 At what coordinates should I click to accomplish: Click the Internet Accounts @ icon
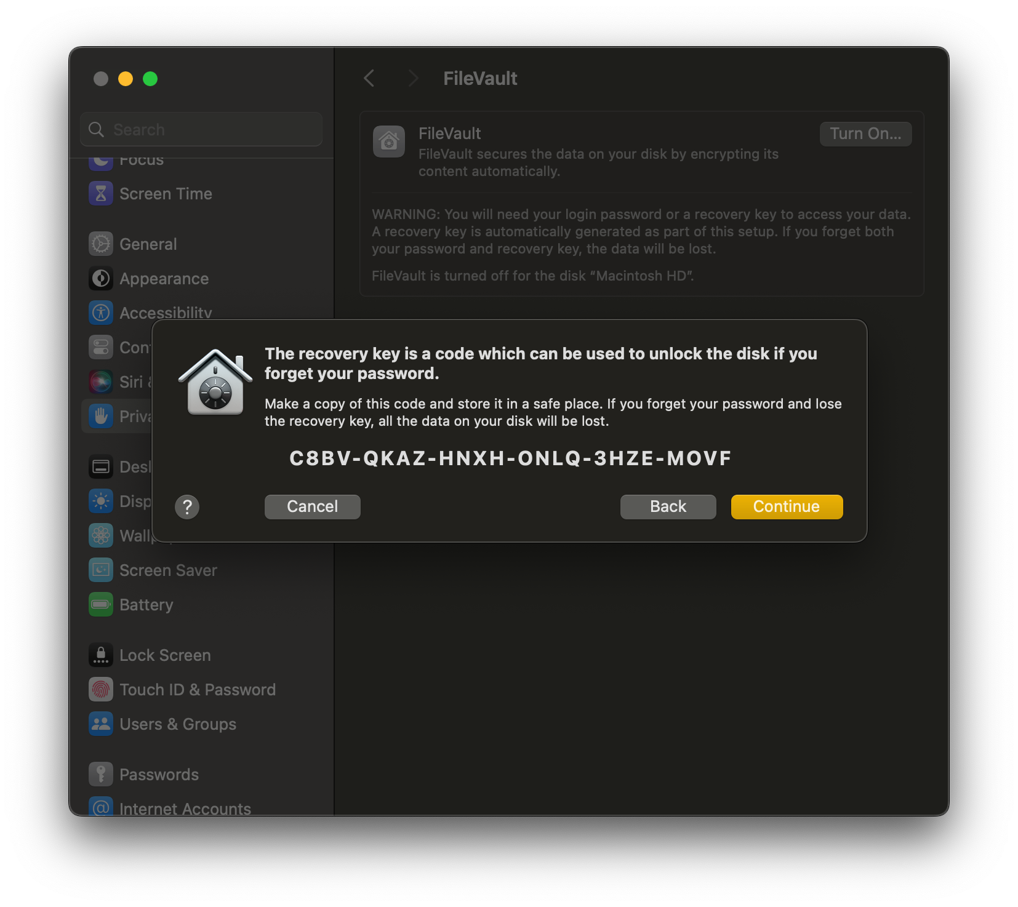click(x=101, y=807)
